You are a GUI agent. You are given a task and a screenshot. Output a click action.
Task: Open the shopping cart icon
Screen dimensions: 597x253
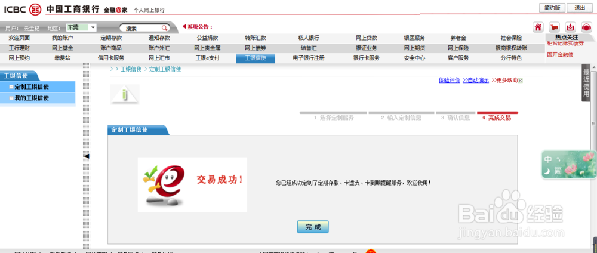[555, 27]
